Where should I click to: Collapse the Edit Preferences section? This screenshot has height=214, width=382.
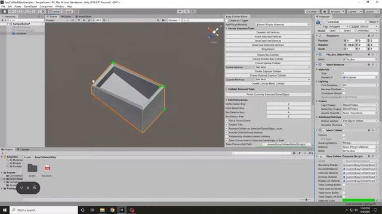tap(226, 100)
